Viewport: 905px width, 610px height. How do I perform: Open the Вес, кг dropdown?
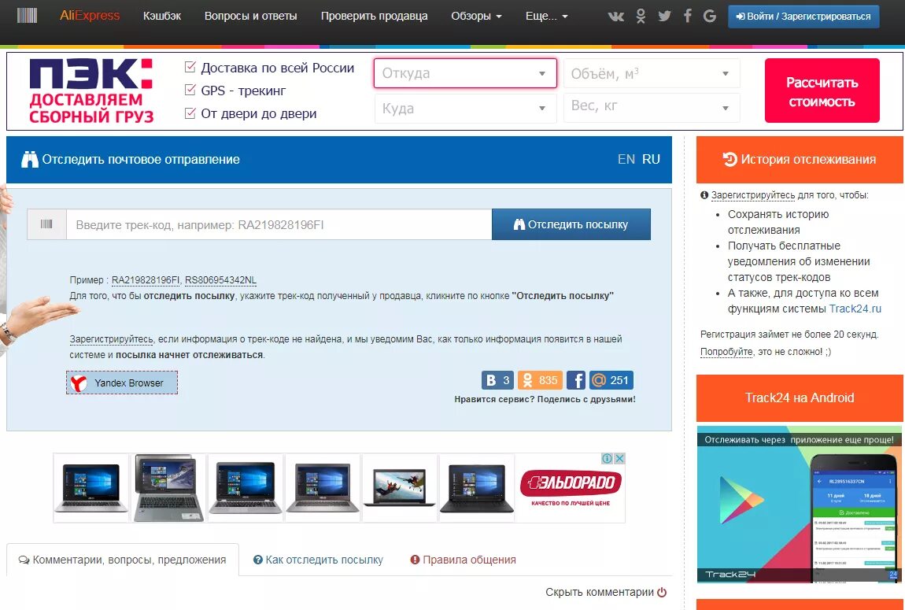(x=652, y=107)
